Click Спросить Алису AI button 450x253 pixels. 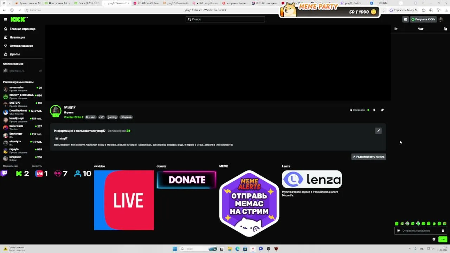pos(404,10)
